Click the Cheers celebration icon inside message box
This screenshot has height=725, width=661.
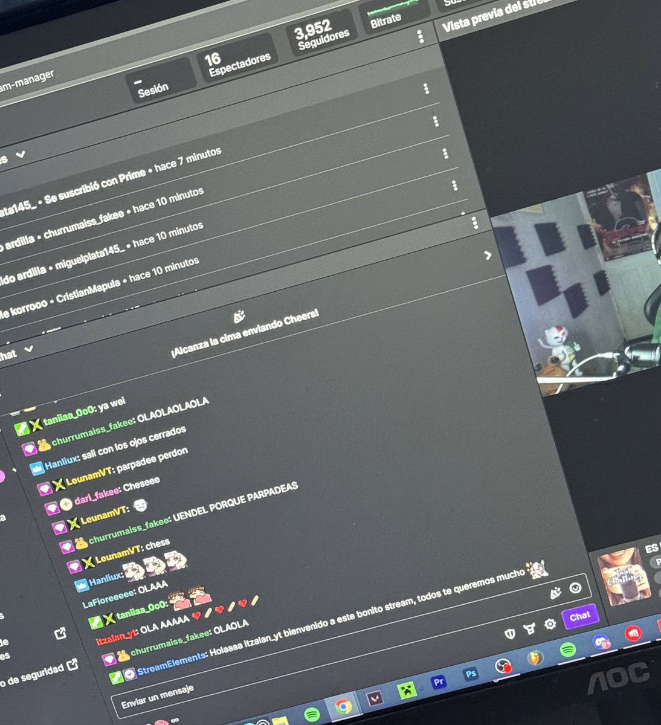tap(555, 593)
